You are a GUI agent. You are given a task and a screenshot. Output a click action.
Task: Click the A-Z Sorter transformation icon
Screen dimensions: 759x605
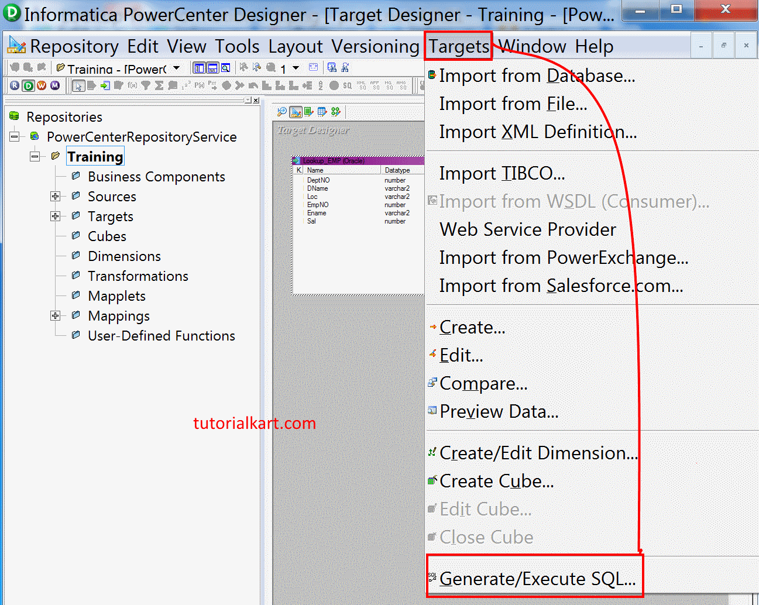pyautogui.click(x=320, y=85)
